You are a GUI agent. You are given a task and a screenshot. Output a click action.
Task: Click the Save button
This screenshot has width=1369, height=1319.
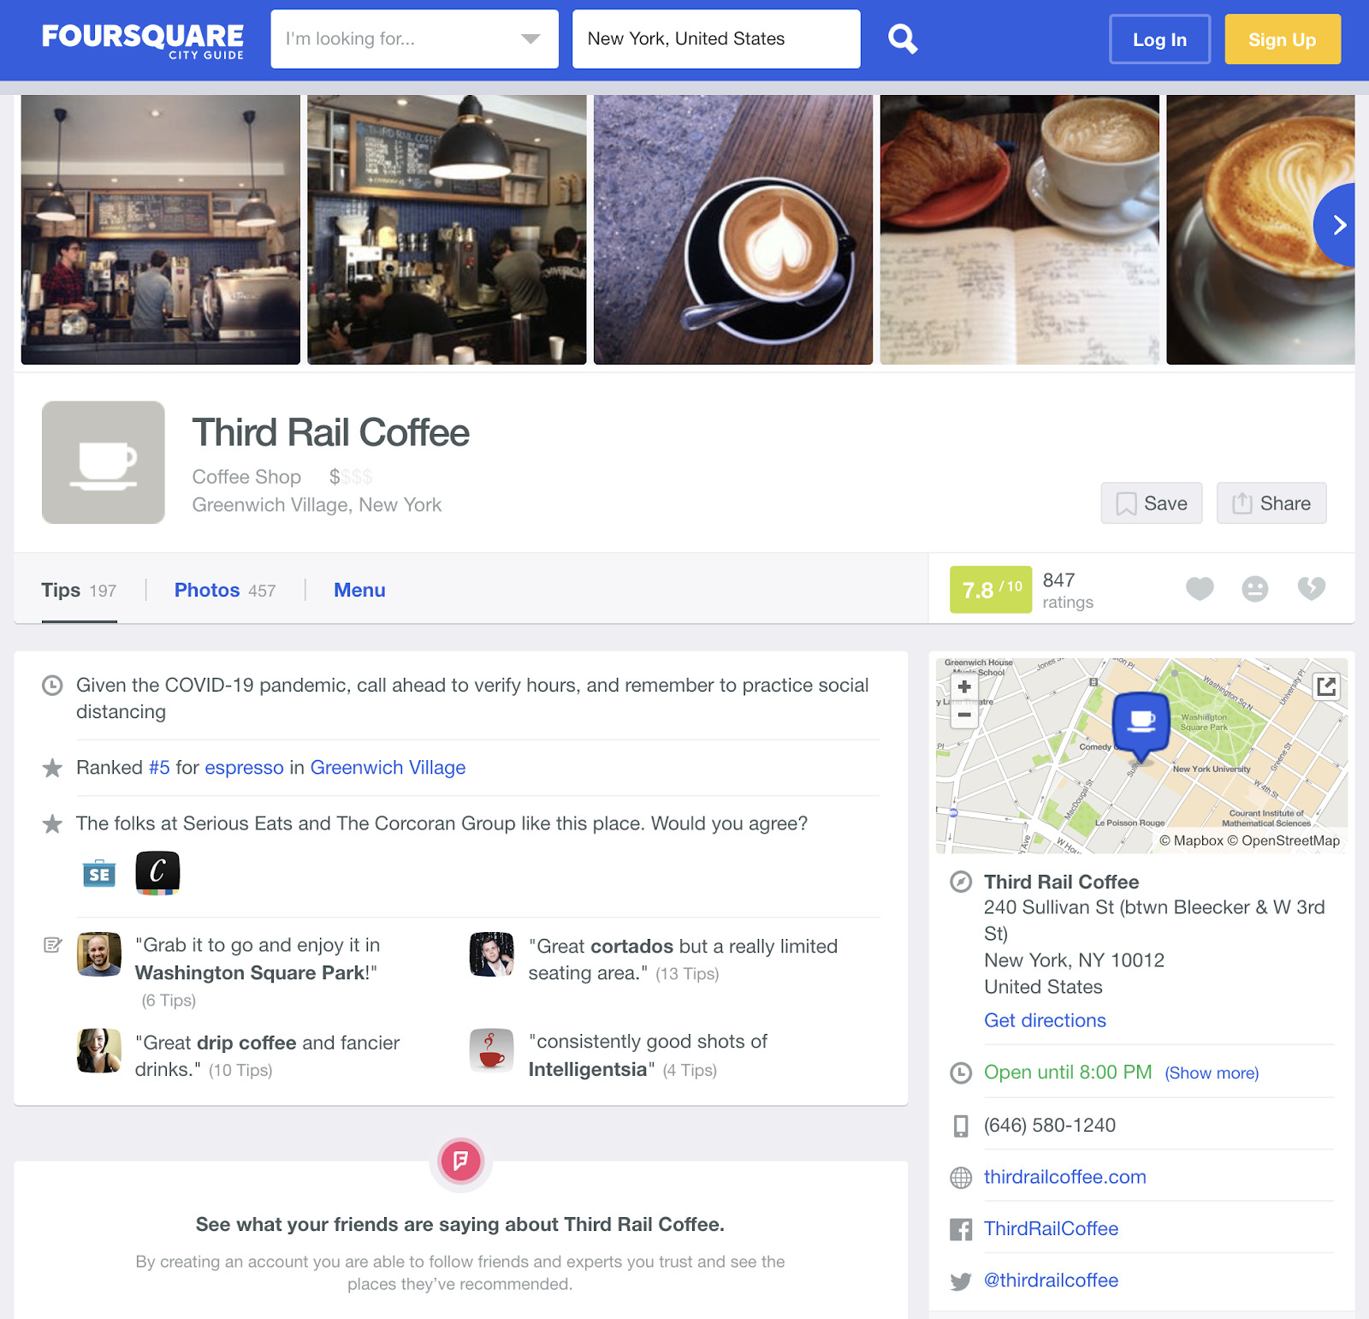1152,503
